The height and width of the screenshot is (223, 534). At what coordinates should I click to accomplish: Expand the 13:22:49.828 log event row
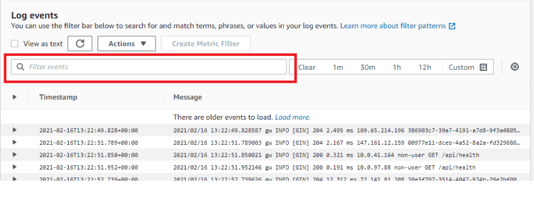pyautogui.click(x=14, y=130)
